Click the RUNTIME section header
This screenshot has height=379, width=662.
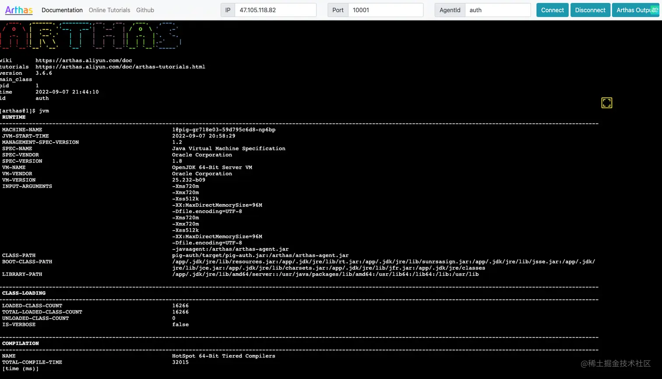[x=14, y=117]
